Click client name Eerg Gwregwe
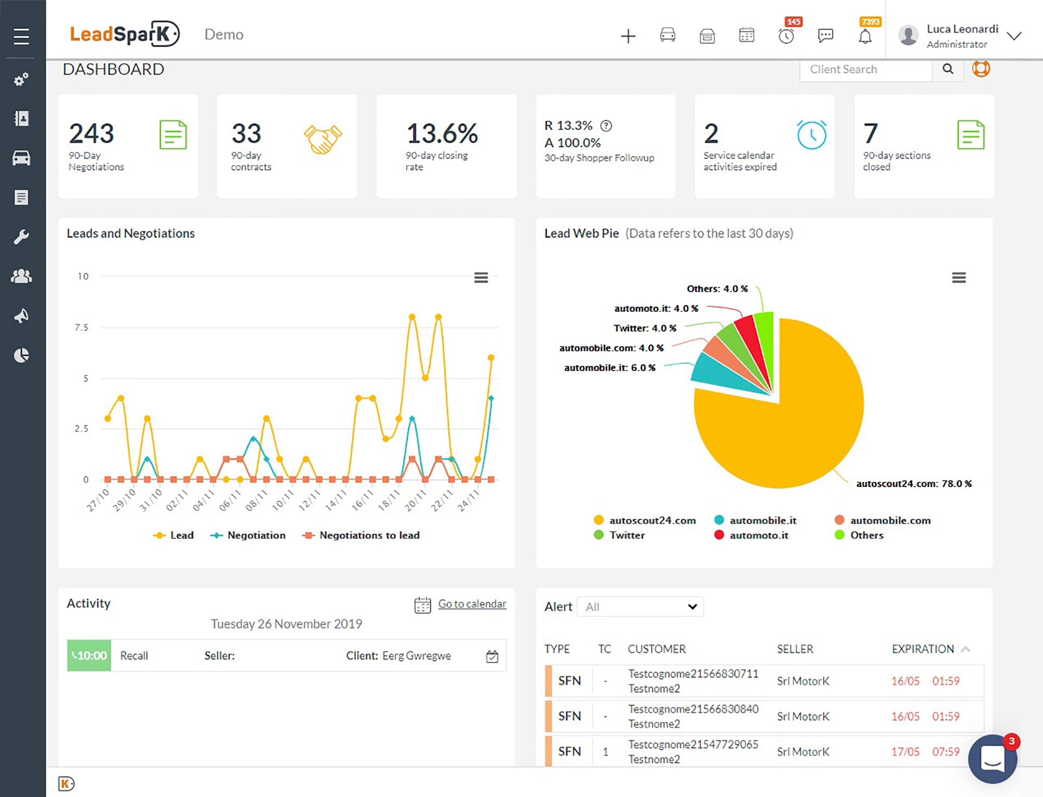Image resolution: width=1043 pixels, height=797 pixels. pyautogui.click(x=417, y=656)
